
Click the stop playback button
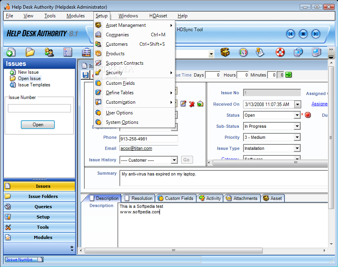[x=303, y=34]
